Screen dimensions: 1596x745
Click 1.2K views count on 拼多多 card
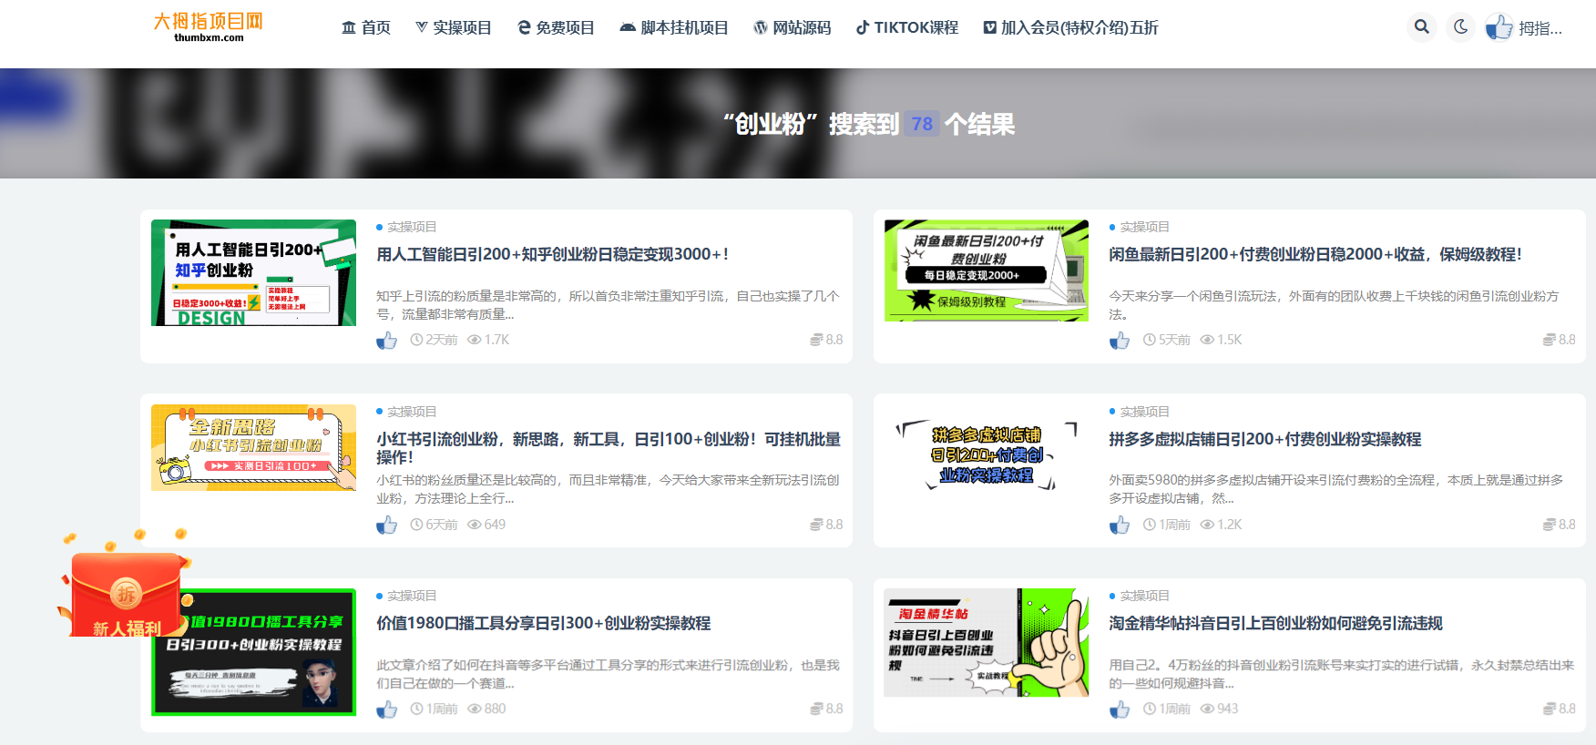(1221, 525)
